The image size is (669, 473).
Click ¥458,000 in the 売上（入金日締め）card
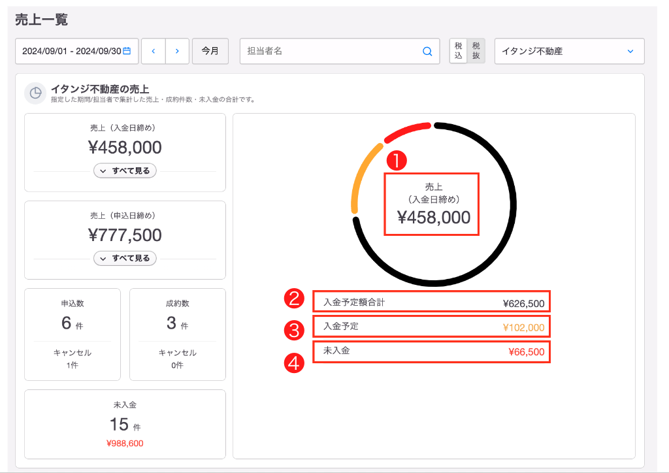(x=125, y=148)
